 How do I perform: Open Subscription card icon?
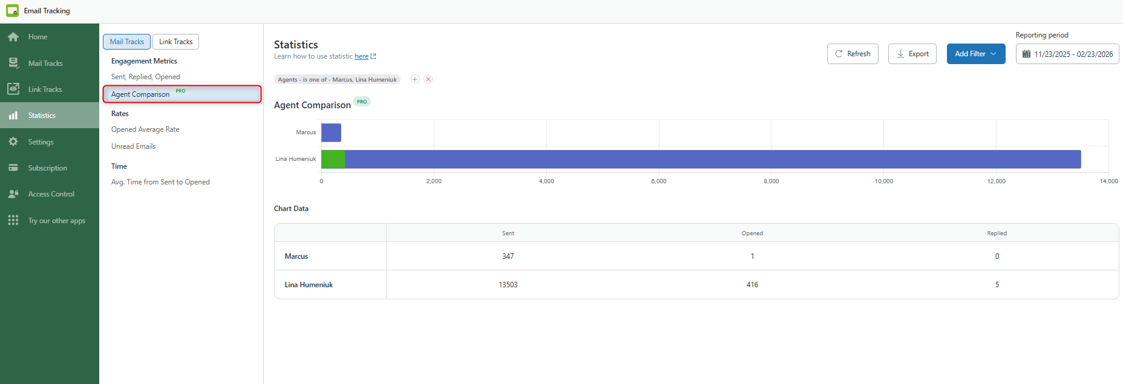coord(13,168)
